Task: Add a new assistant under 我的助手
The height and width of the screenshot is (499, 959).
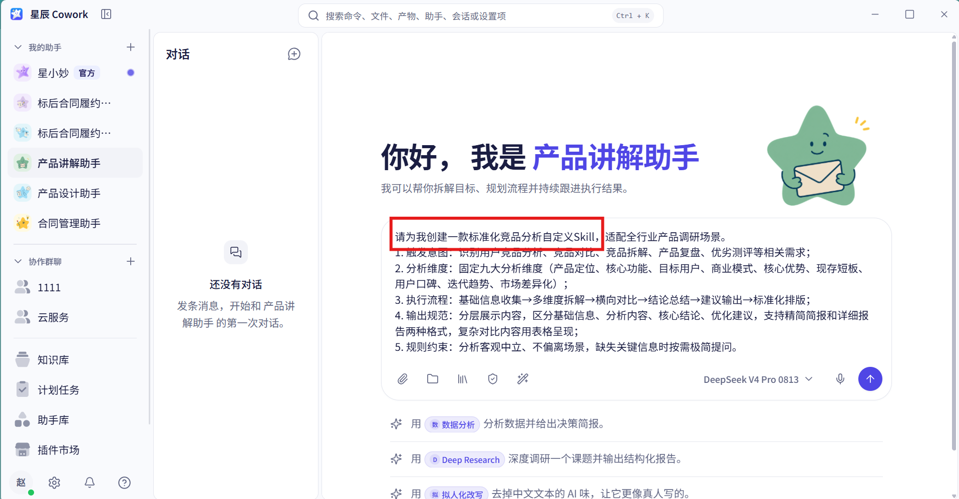Action: (131, 47)
